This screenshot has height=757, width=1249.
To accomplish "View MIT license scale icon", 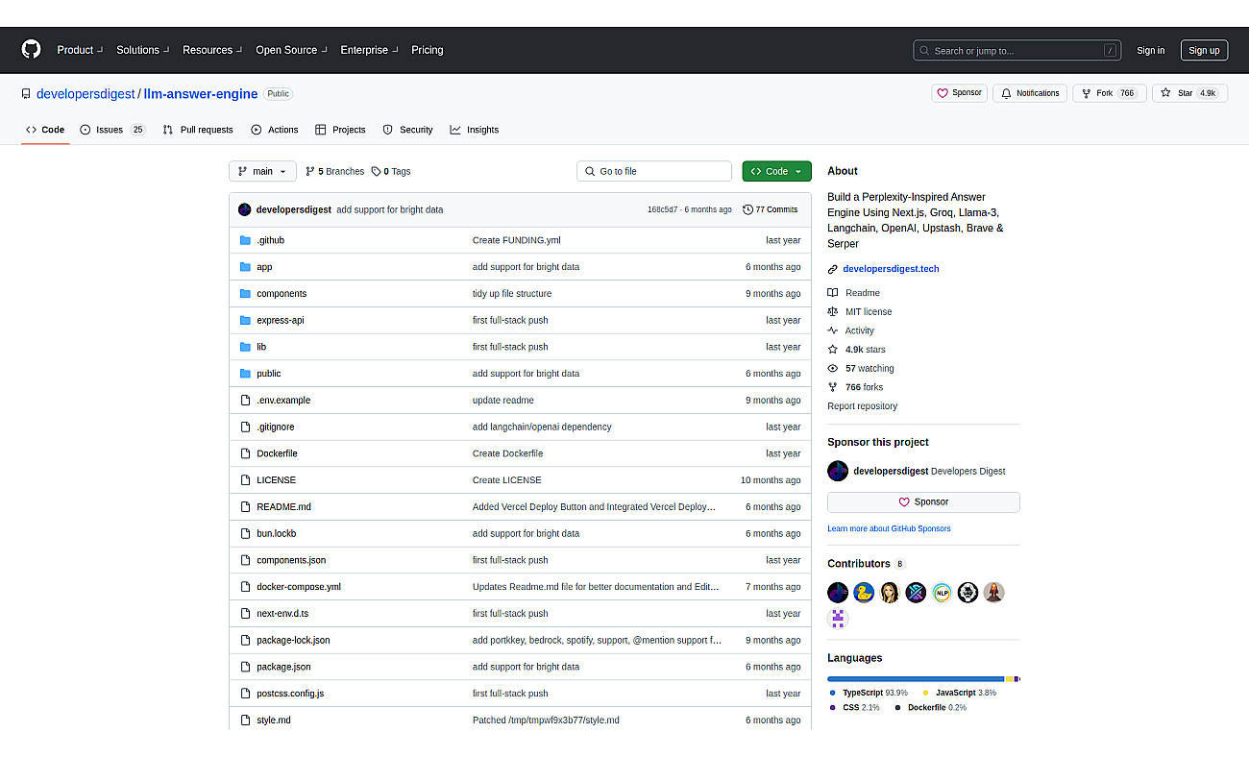I will (x=833, y=312).
